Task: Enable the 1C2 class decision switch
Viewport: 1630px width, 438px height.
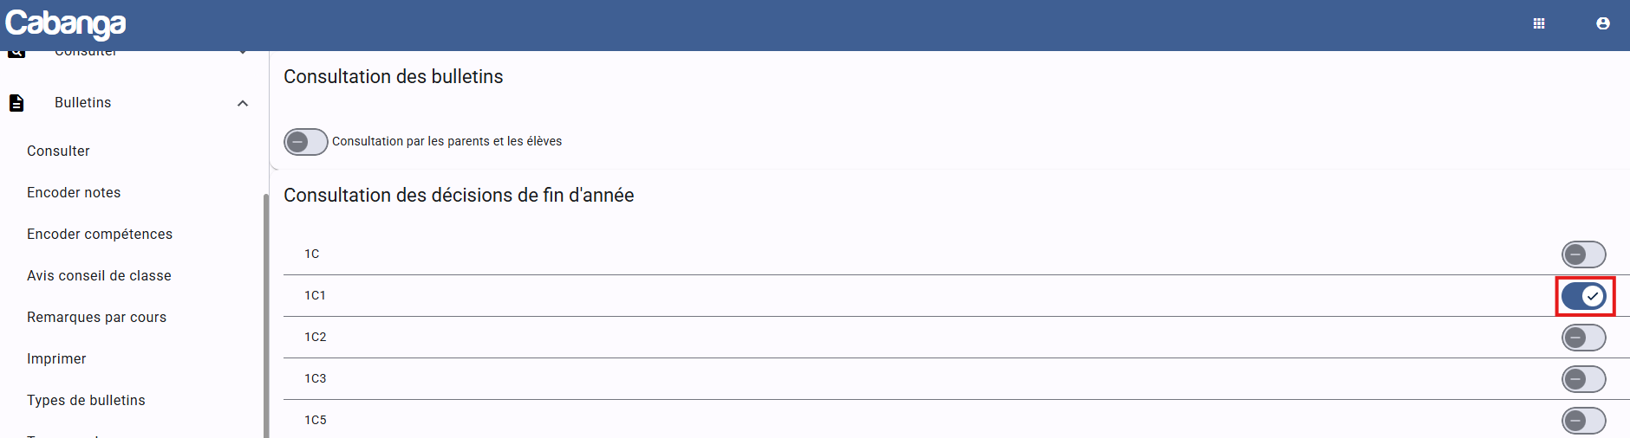Action: [1583, 338]
